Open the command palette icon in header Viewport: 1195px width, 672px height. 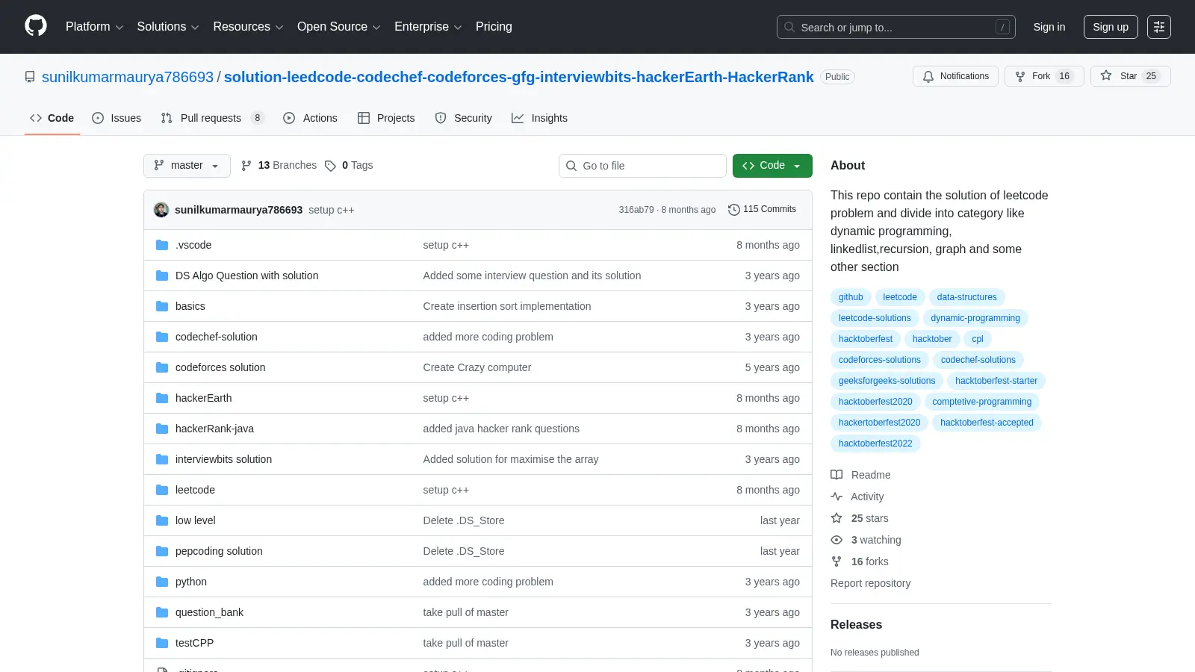click(x=1159, y=27)
